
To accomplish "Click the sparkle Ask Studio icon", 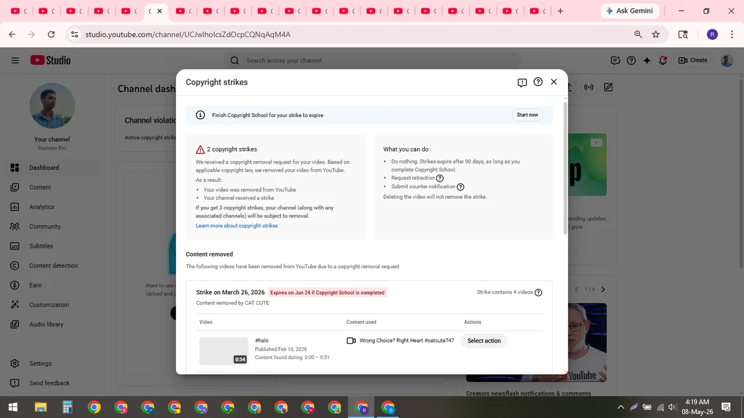I will tap(647, 60).
